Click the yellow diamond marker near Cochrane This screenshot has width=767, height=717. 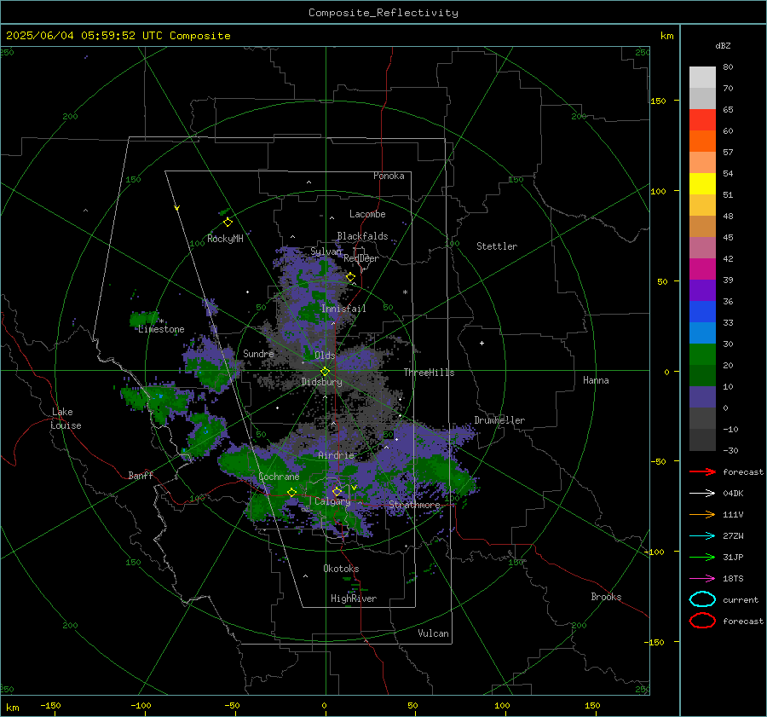[291, 492]
